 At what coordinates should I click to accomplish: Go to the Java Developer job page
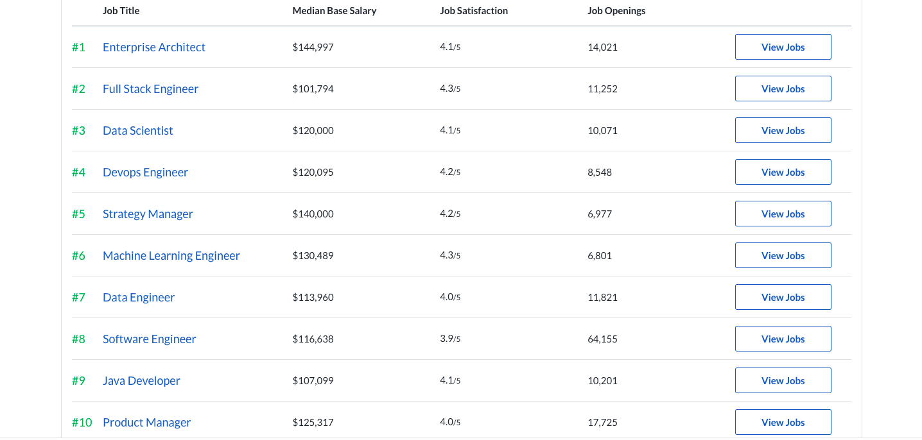[141, 381]
